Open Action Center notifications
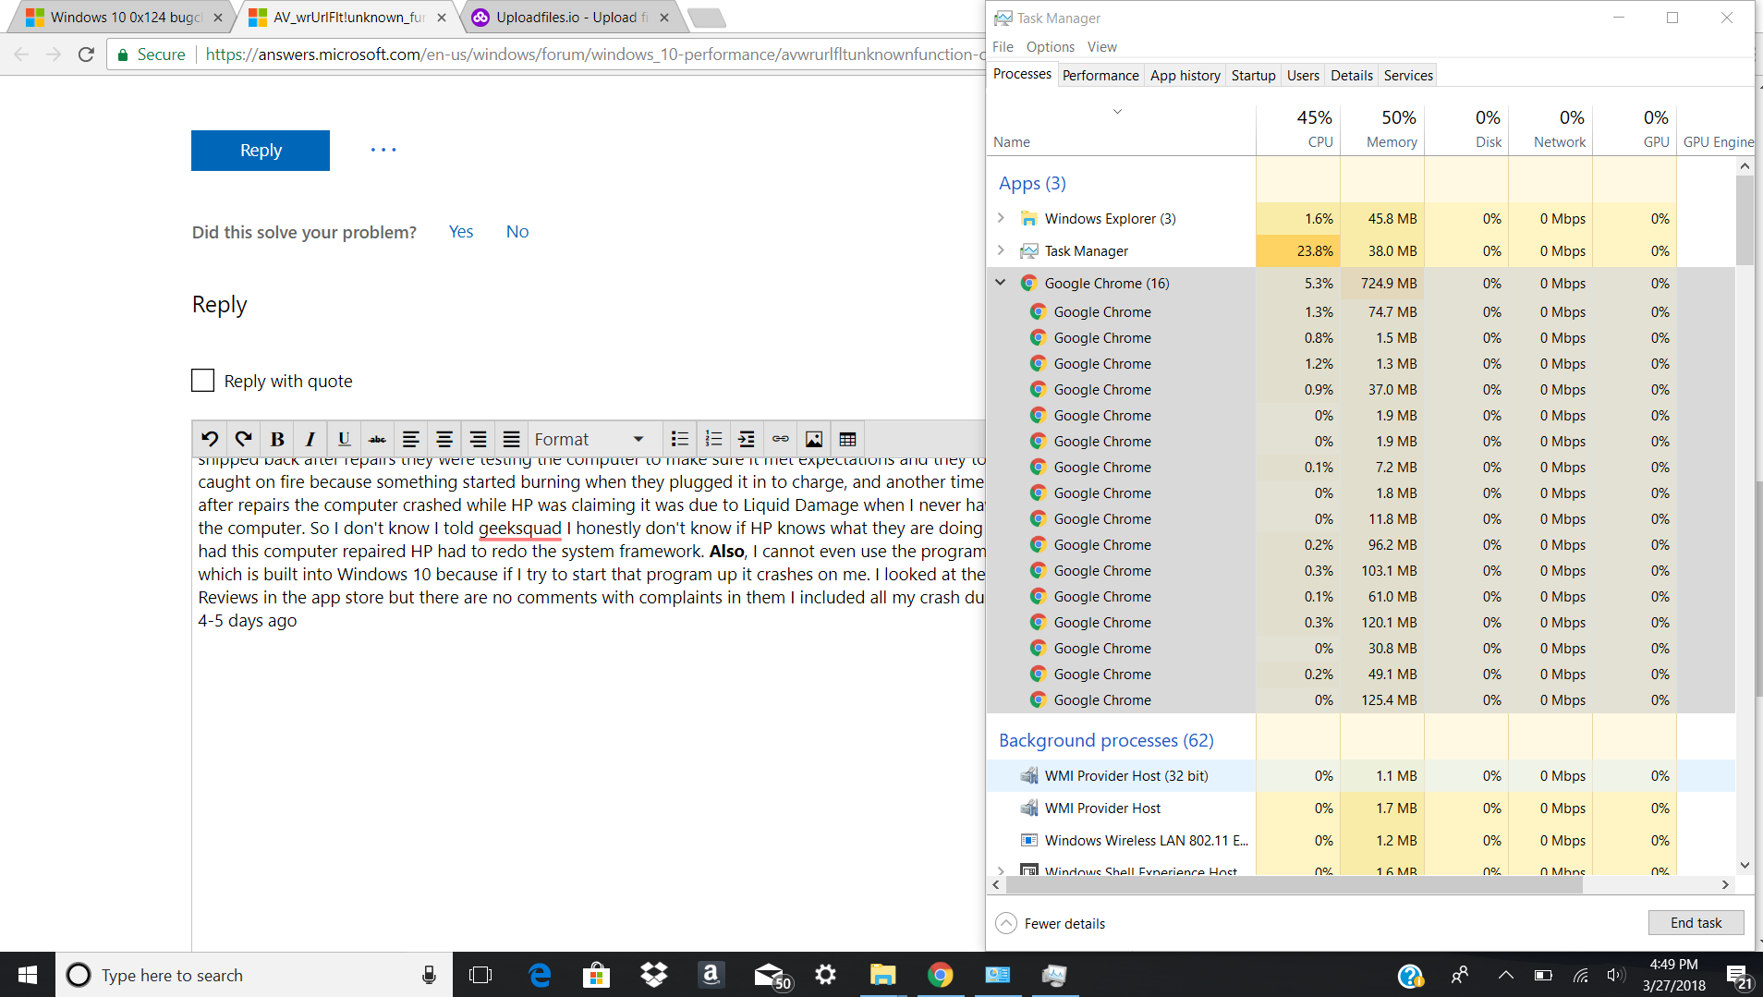 click(1737, 975)
